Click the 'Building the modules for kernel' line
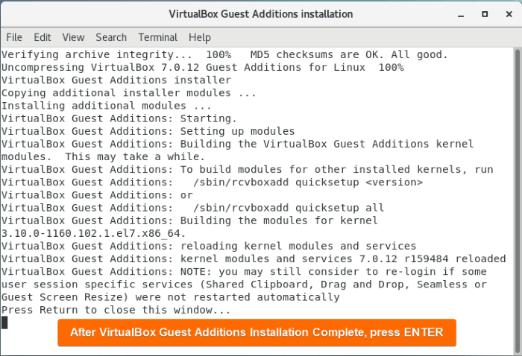This screenshot has width=522, height=356. click(189, 220)
